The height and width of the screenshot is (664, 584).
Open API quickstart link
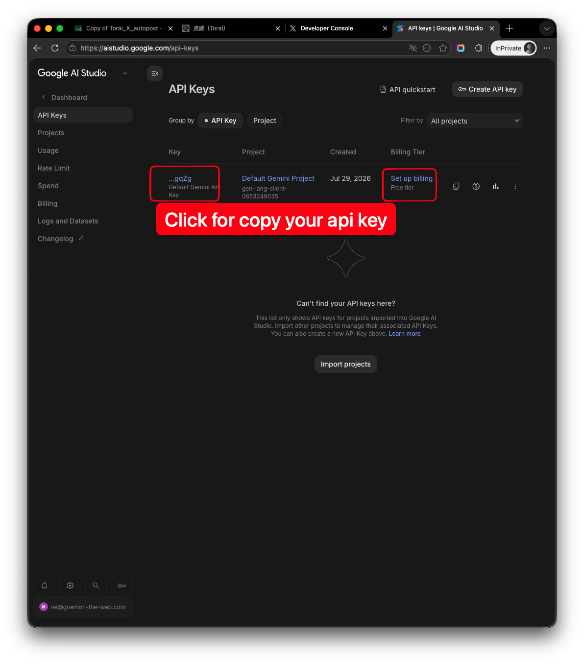tap(408, 90)
